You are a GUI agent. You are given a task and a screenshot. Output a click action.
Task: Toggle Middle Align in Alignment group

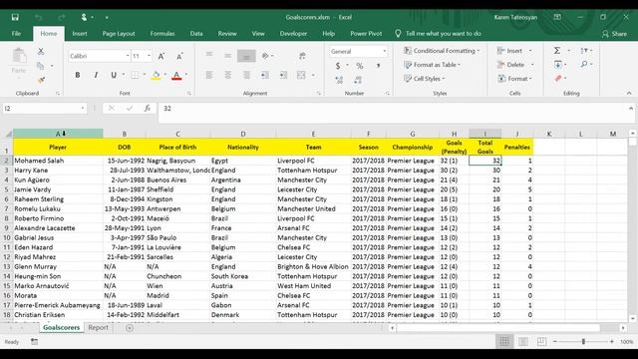pyautogui.click(x=228, y=56)
